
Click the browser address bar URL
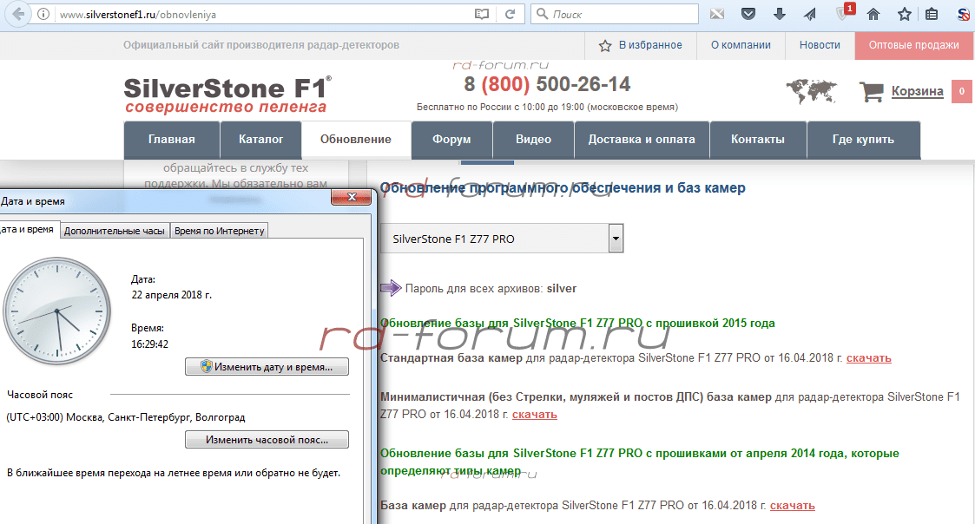tap(137, 14)
